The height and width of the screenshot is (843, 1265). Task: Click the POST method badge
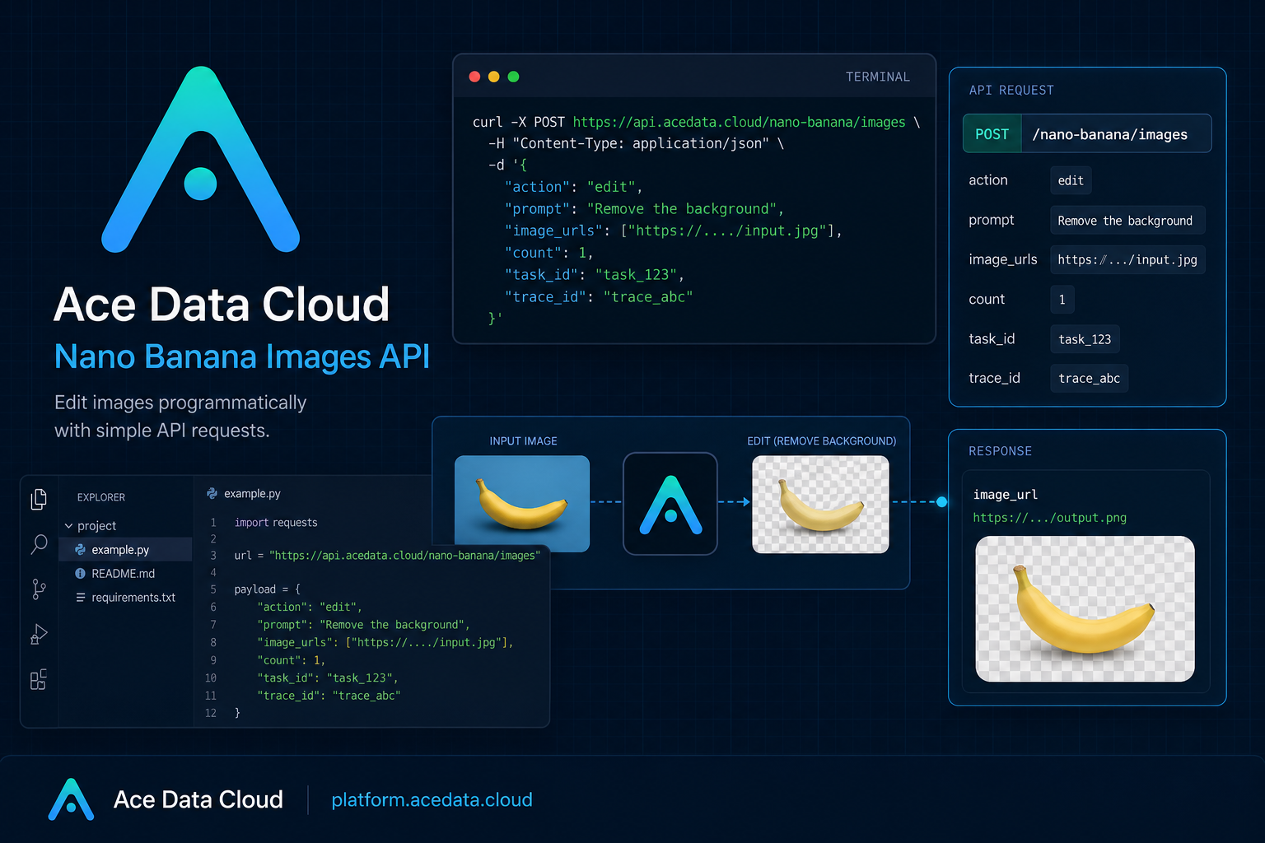(x=992, y=134)
